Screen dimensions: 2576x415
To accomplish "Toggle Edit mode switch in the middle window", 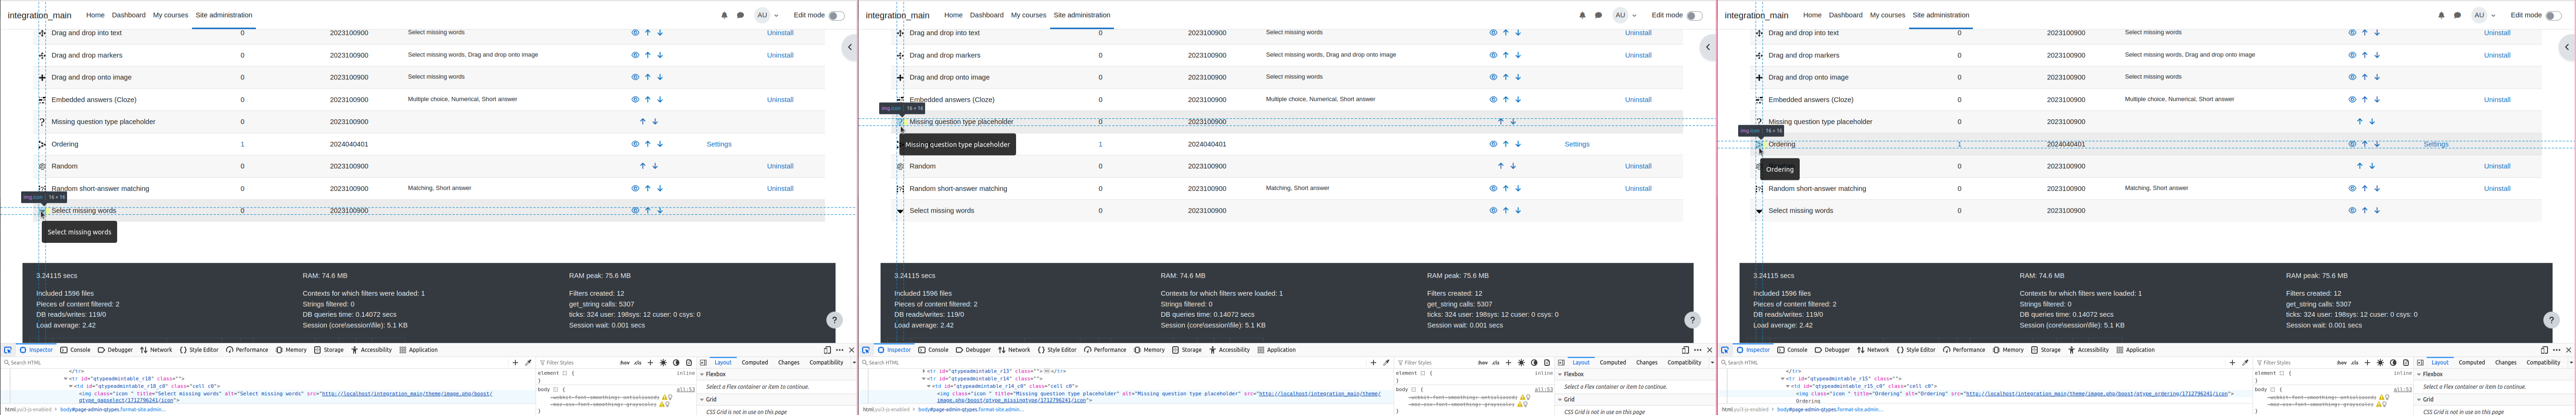I will [1694, 15].
